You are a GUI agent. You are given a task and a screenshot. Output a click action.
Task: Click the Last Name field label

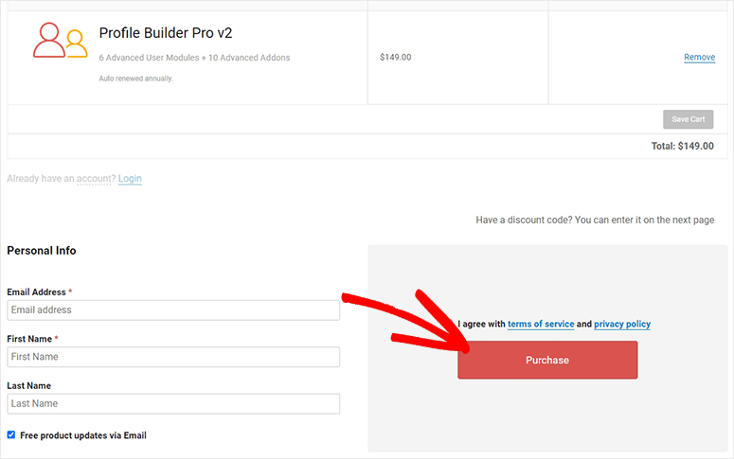coord(29,385)
